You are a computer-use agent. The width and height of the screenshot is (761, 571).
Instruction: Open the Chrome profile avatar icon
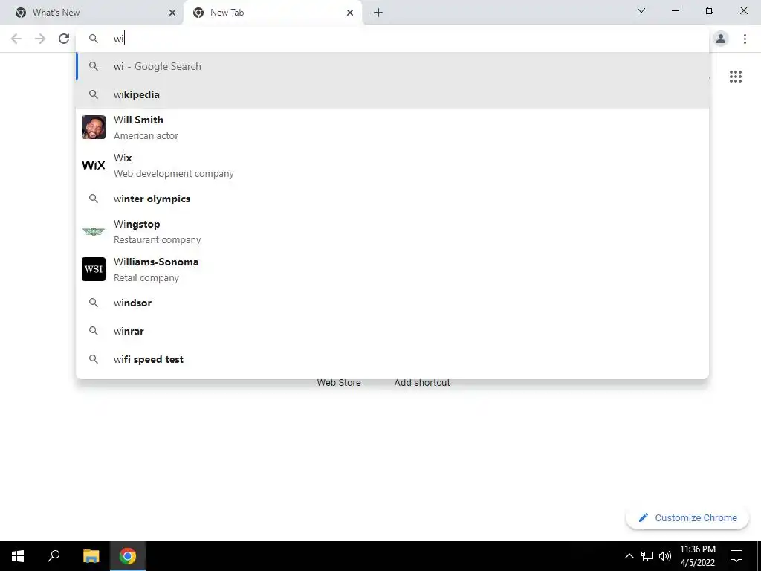(721, 39)
